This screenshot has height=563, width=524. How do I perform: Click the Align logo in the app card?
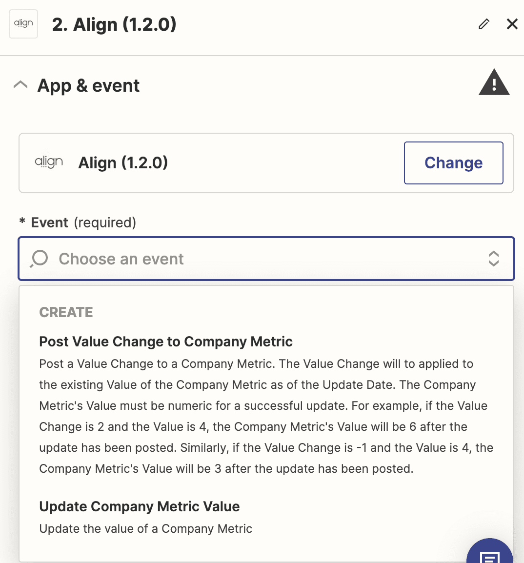point(49,162)
